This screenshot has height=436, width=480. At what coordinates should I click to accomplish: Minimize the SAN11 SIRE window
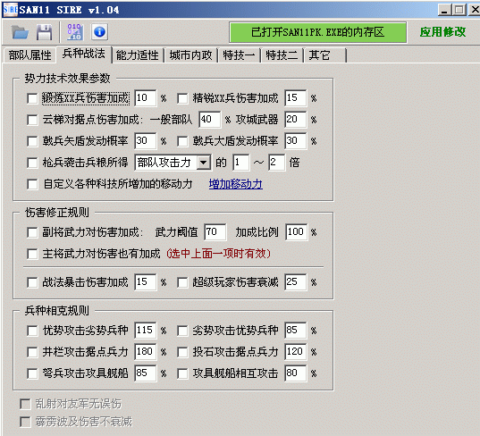[x=444, y=10]
